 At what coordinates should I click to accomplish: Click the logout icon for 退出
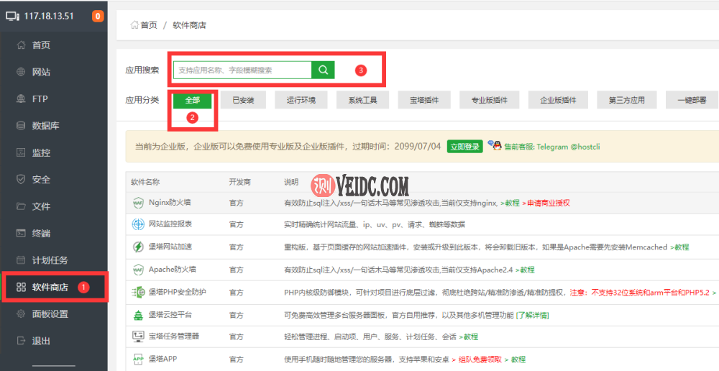(x=21, y=341)
